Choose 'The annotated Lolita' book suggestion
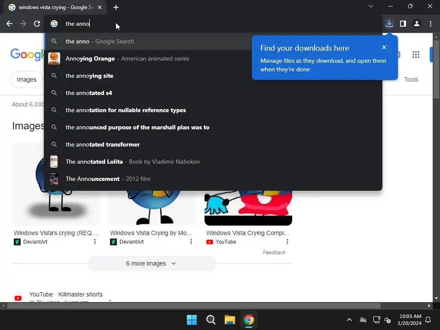Screen dimensions: 440x330 [213, 162]
